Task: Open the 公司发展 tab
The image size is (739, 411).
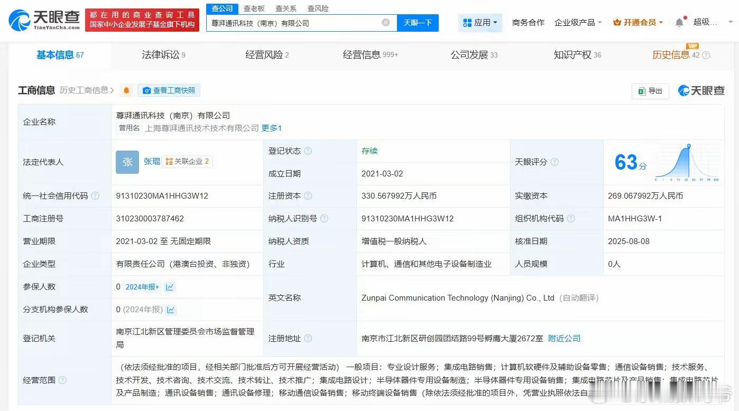Action: 474,55
